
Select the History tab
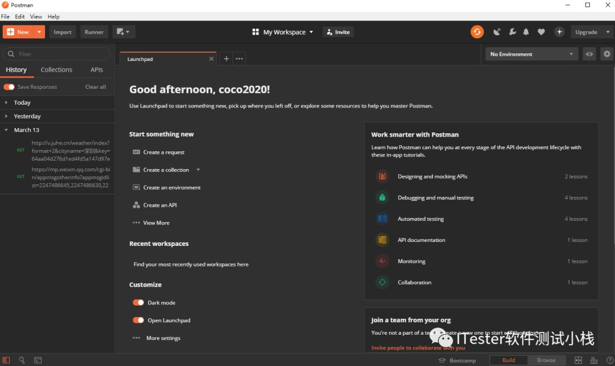(16, 70)
